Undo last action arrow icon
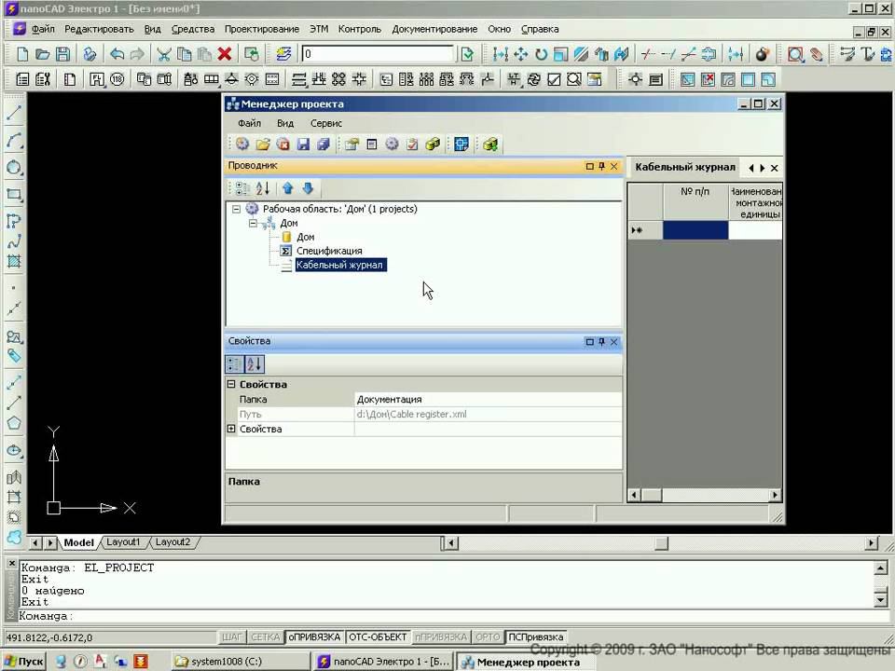This screenshot has width=895, height=671. coord(117,54)
